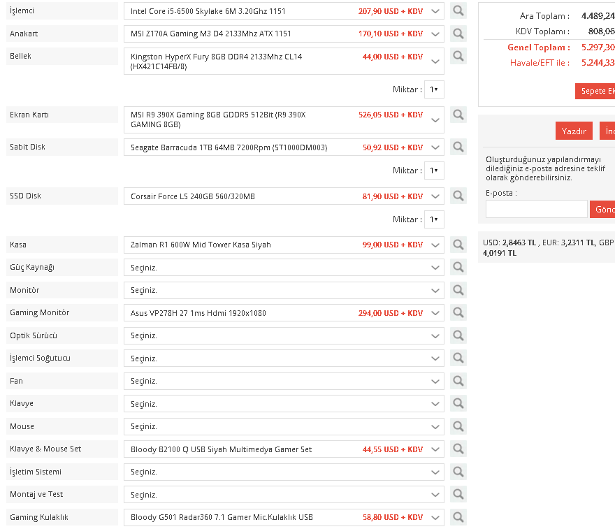Click the red Gönder button next to E-posta
615x529 pixels.
coord(602,210)
